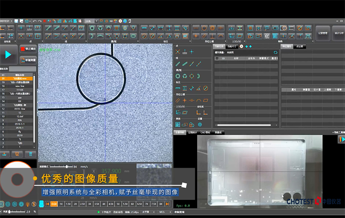
Task: Click the globe icon in the top toolbar
Action: (125, 21)
